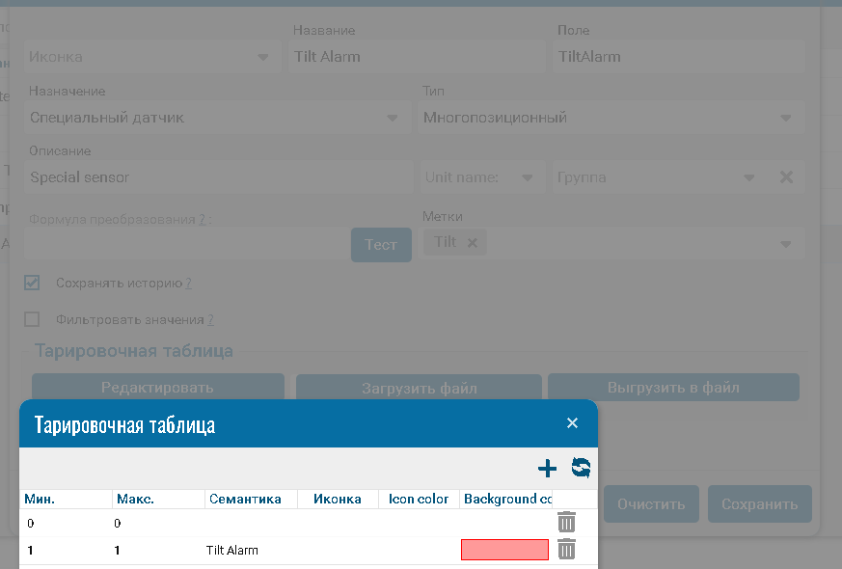Delete the Tilt Alarm row
Image resolution: width=842 pixels, height=569 pixels.
click(567, 550)
